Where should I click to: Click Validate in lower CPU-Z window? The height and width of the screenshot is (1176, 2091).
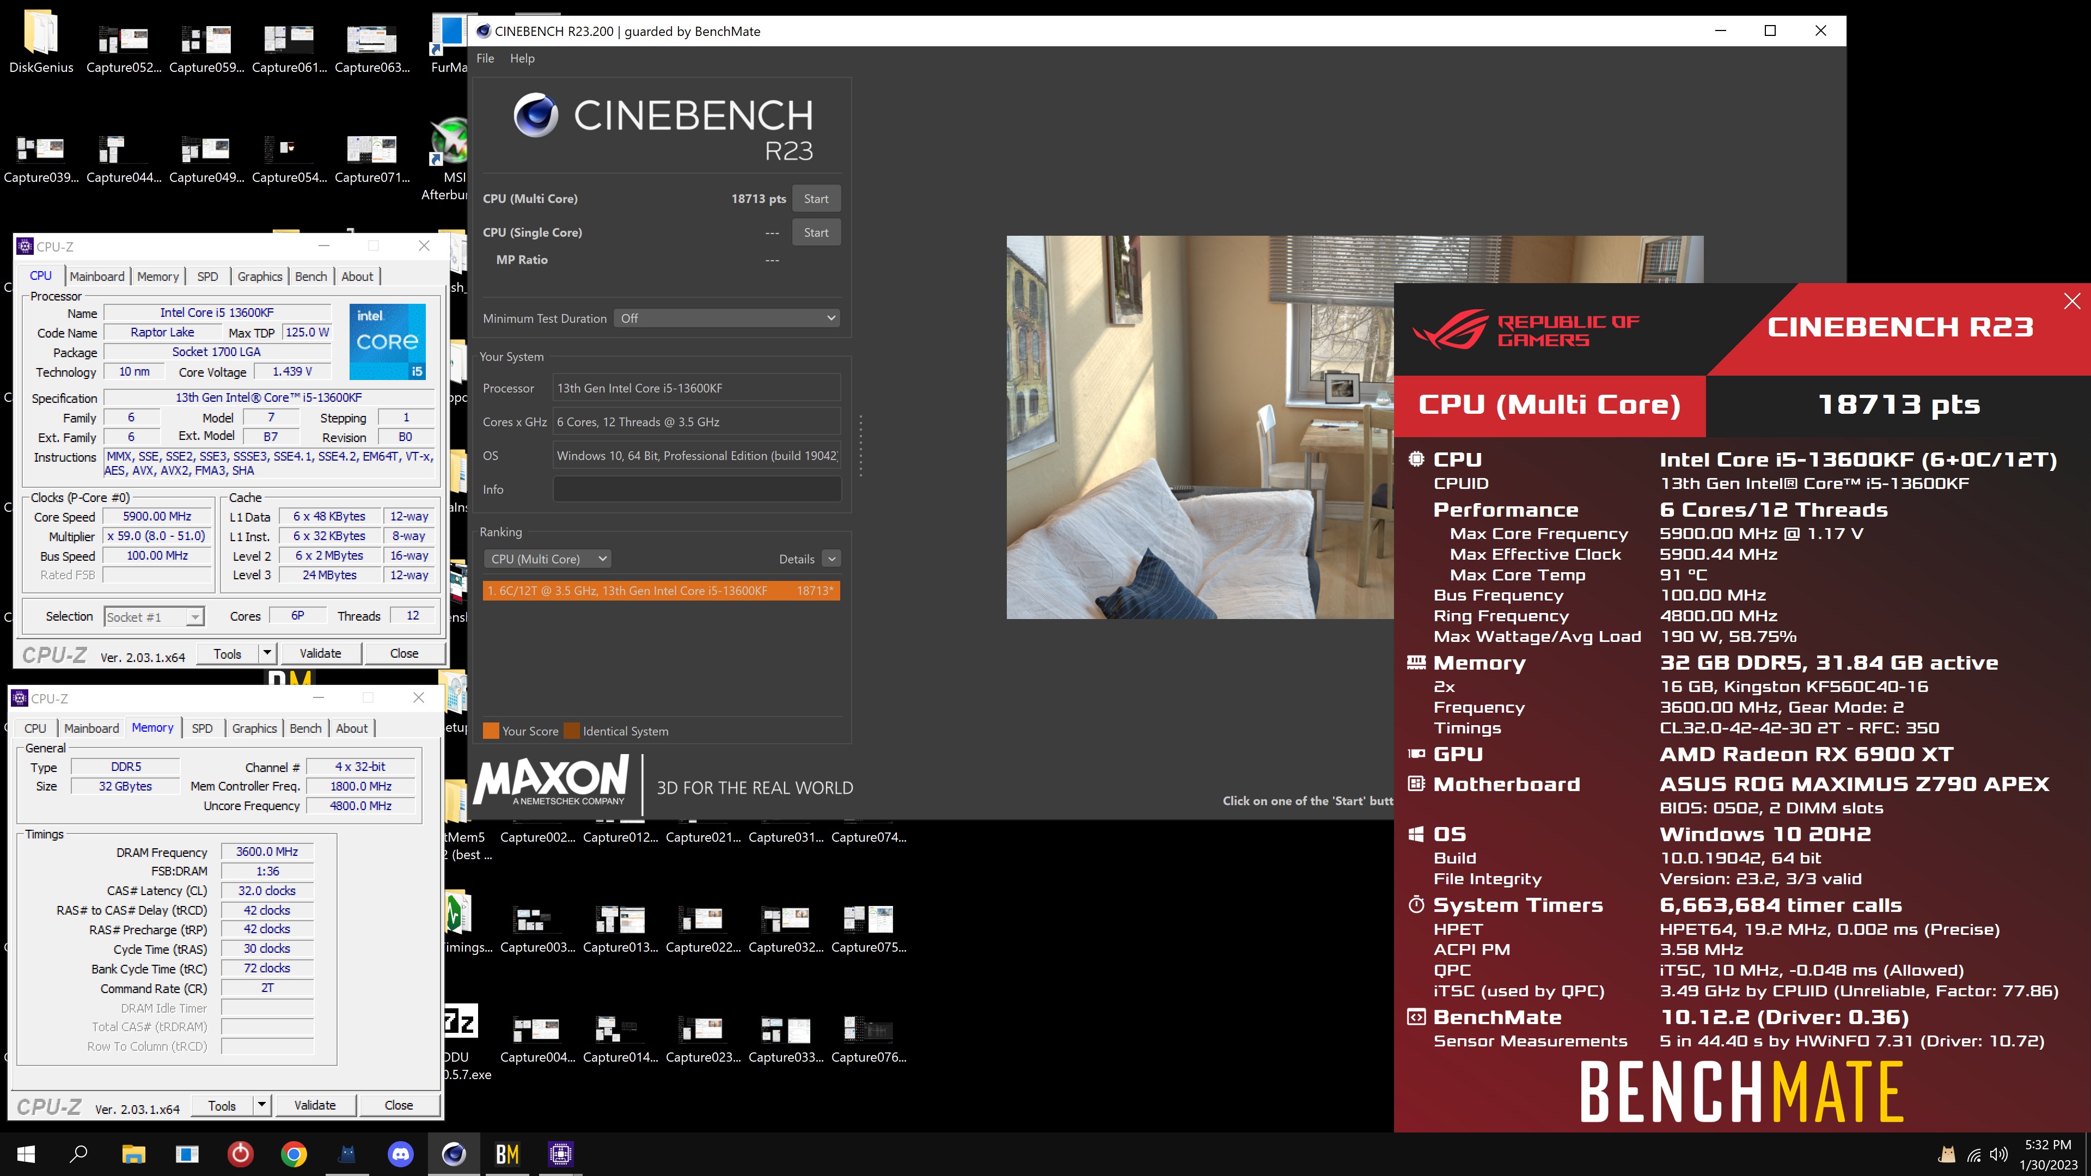(x=315, y=1105)
